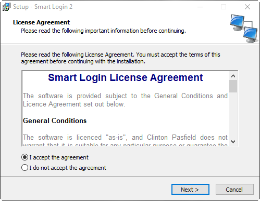The height and width of the screenshot is (201, 260).
Task: Click the Next > button
Action: pyautogui.click(x=190, y=190)
